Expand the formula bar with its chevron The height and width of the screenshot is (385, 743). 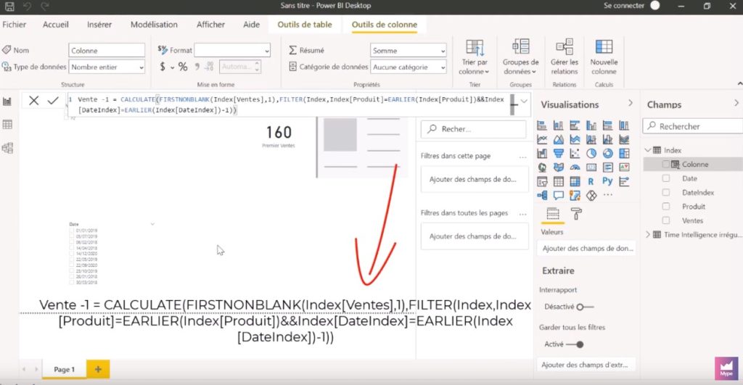coord(524,101)
